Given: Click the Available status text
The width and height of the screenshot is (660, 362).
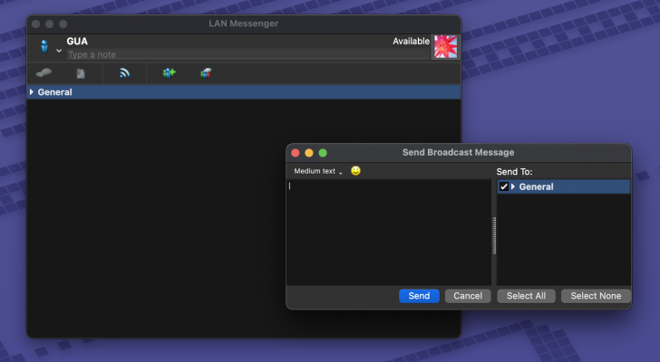Looking at the screenshot, I should (411, 41).
